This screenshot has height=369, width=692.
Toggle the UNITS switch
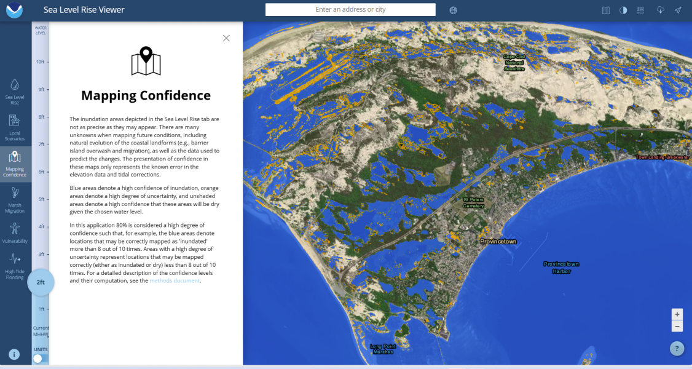pyautogui.click(x=38, y=358)
